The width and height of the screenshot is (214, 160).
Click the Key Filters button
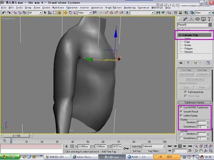click(x=154, y=151)
